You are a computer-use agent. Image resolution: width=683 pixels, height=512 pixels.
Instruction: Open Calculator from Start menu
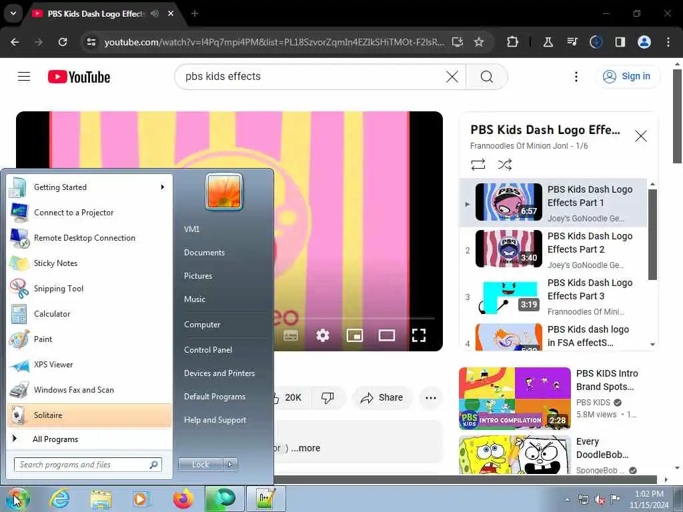click(x=89, y=313)
